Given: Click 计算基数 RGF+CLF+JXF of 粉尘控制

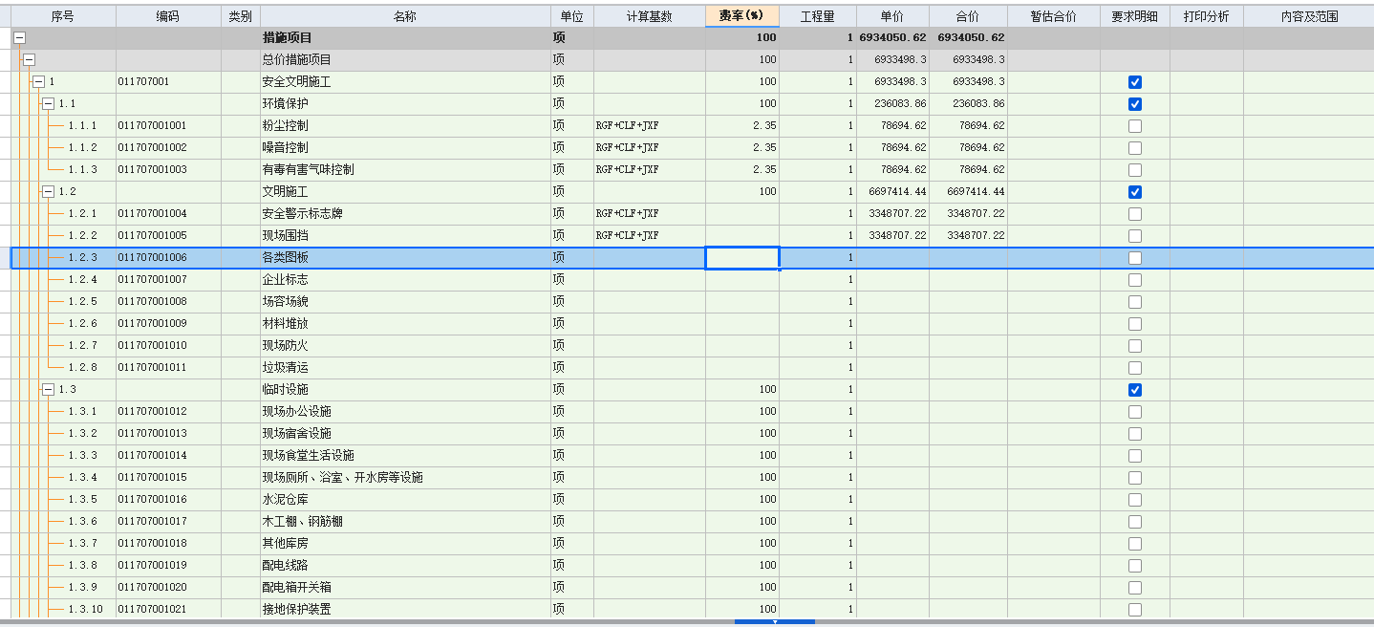Looking at the screenshot, I should (x=650, y=125).
